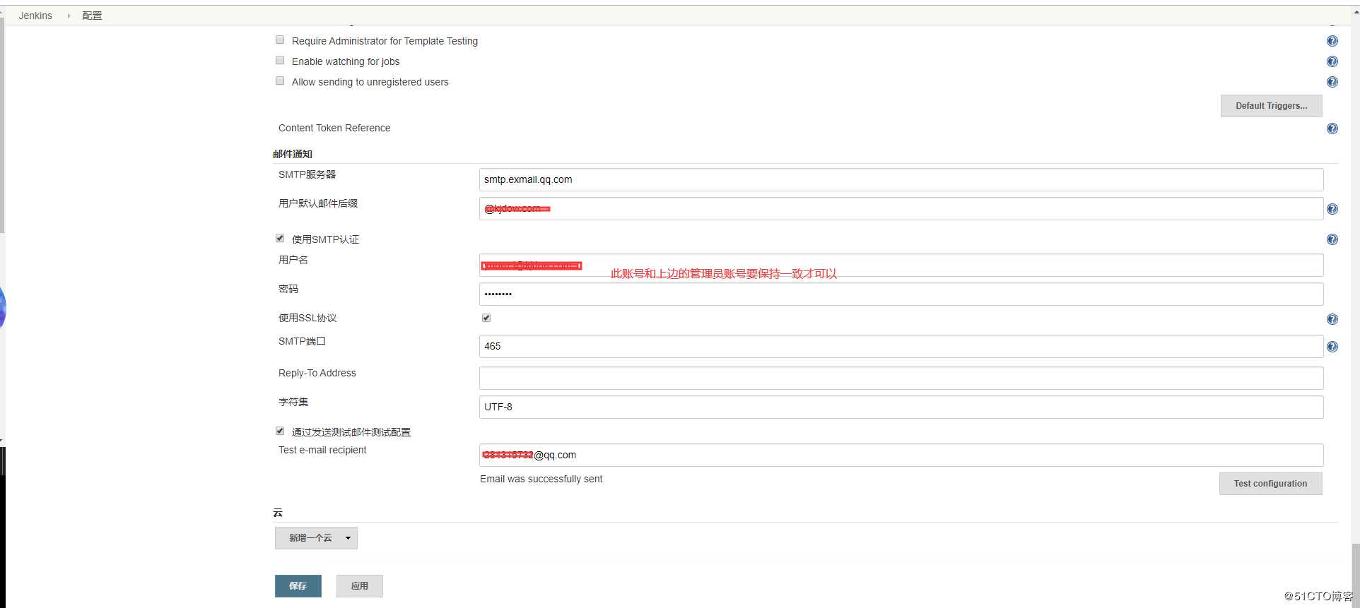Click the 邮件通知 section heading
1360x608 pixels.
click(x=293, y=154)
